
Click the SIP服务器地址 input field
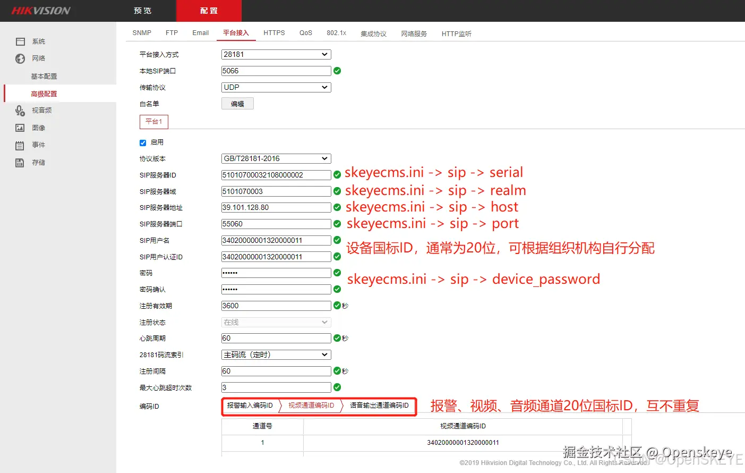point(276,208)
